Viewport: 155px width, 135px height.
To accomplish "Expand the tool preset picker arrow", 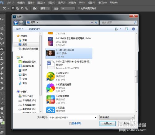I will coord(8,8).
